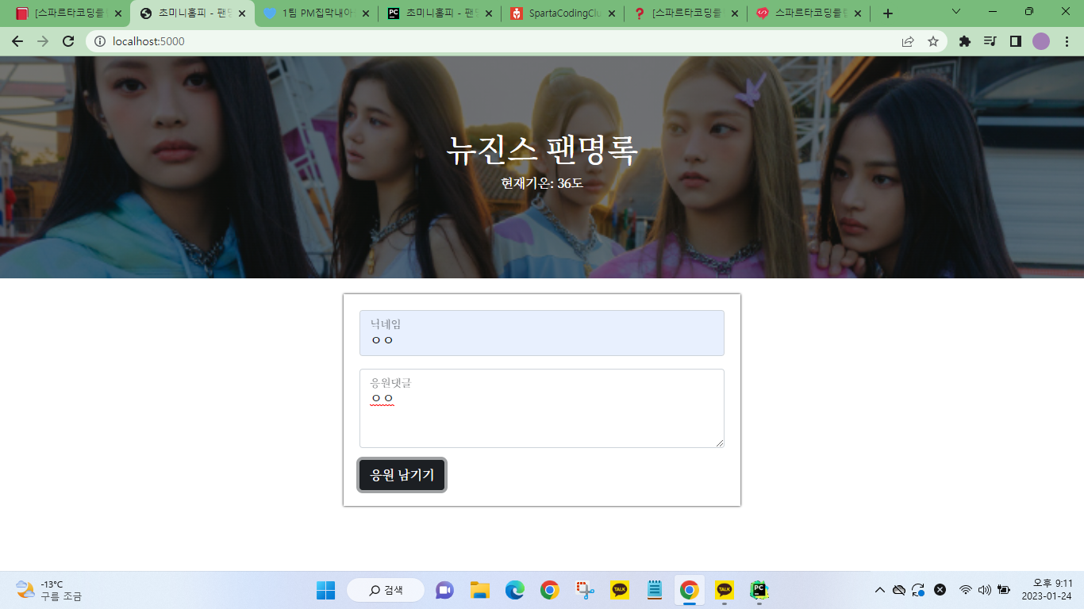The height and width of the screenshot is (609, 1084).
Task: Open the KakaoTalk icon beside PyCharm
Action: (x=725, y=590)
